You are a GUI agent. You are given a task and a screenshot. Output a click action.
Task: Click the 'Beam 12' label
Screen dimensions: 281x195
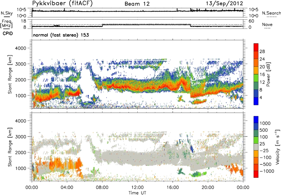point(137,4)
